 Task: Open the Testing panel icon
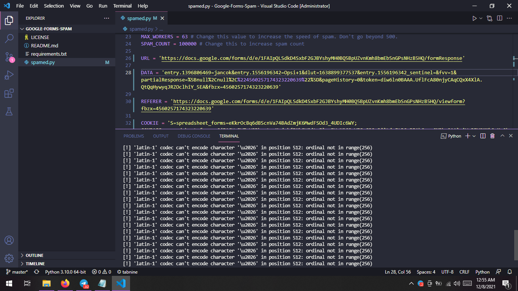coord(9,111)
